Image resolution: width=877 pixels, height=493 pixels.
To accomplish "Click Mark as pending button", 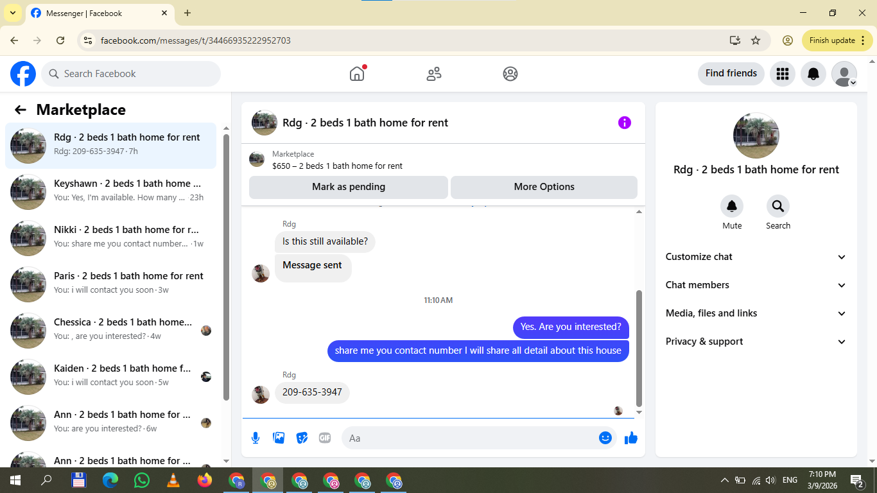I will 349,187.
